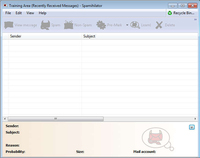Close the Training Area window
This screenshot has height=158, width=200.
click(192, 6)
